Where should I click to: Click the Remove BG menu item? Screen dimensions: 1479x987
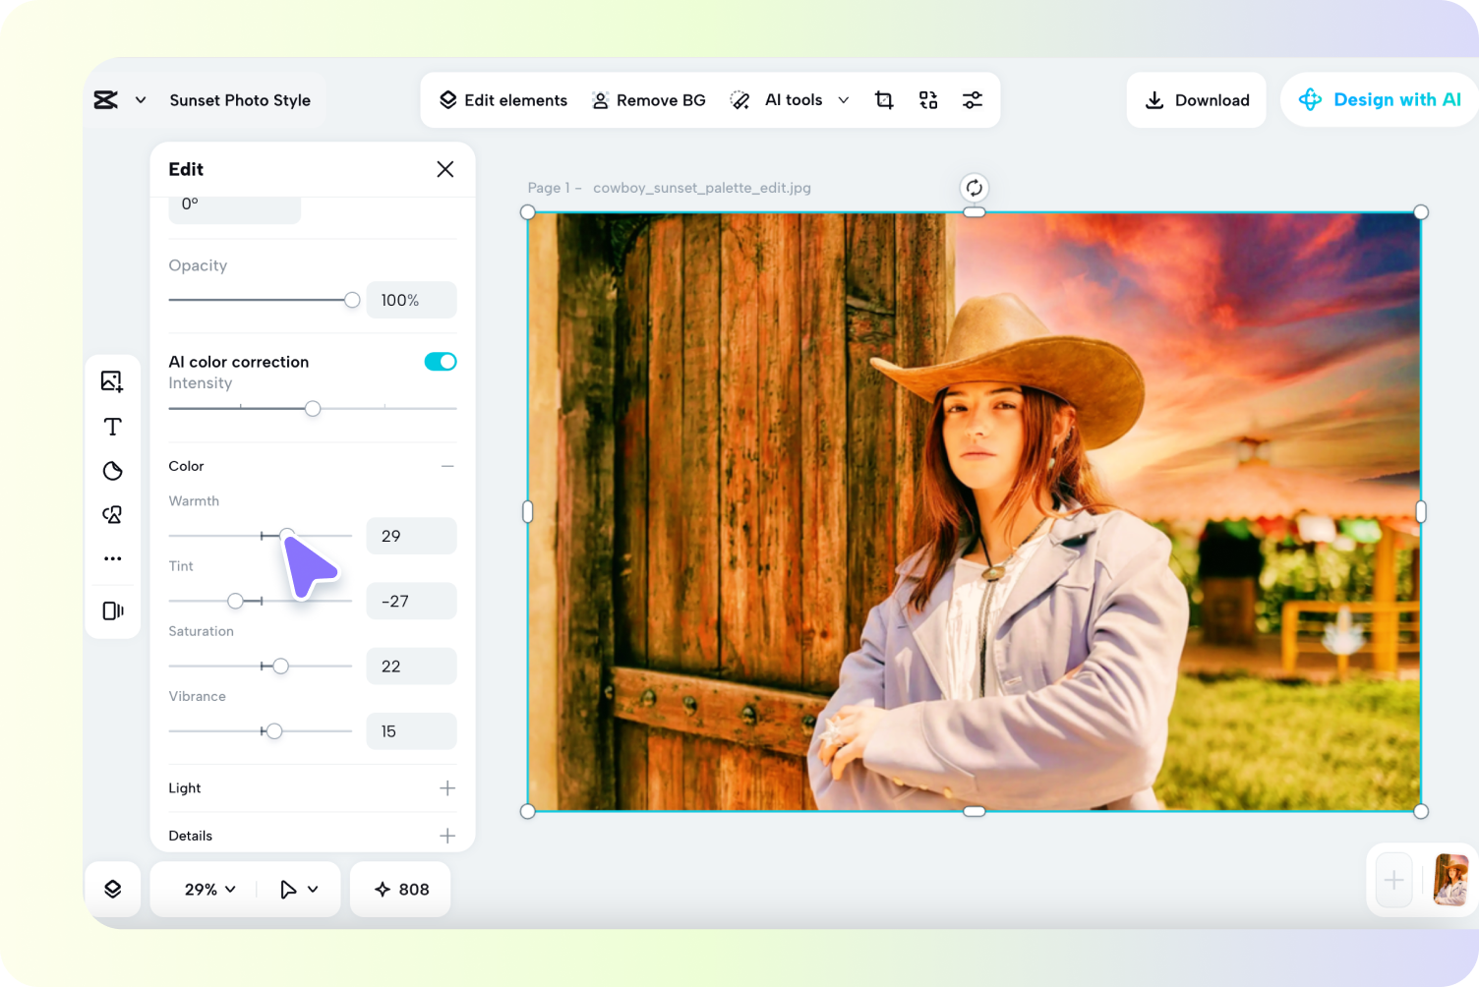649,99
